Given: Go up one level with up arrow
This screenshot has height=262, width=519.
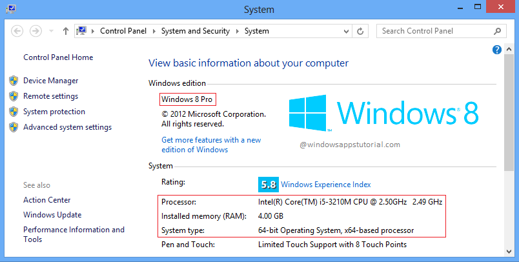Looking at the screenshot, I should pyautogui.click(x=66, y=31).
